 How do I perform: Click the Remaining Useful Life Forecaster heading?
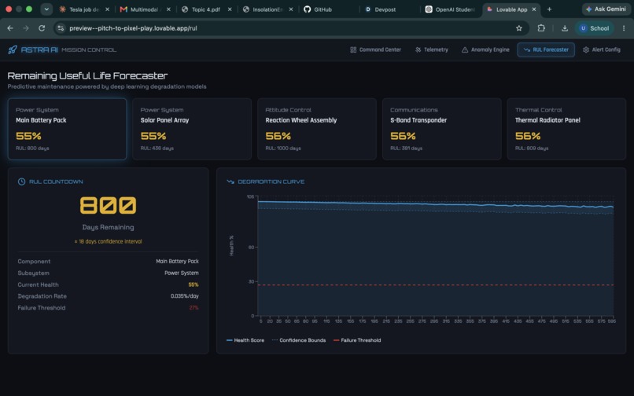coord(87,75)
